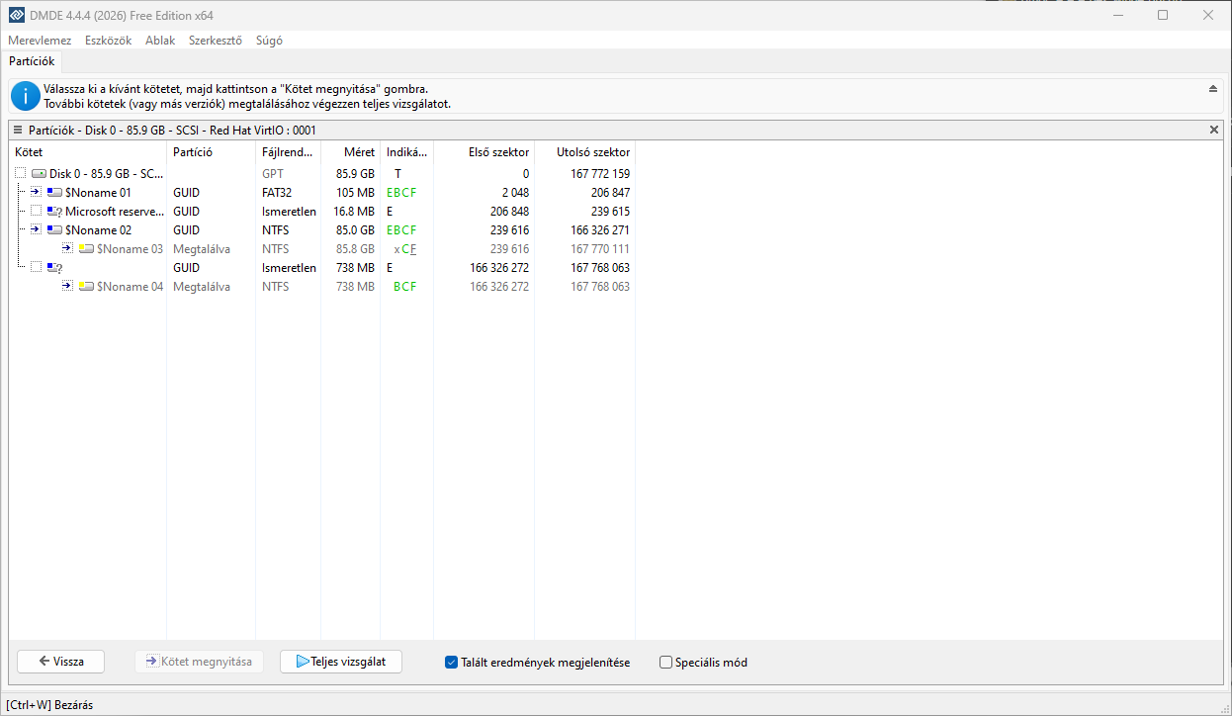Open the Súgó menu

pyautogui.click(x=269, y=41)
